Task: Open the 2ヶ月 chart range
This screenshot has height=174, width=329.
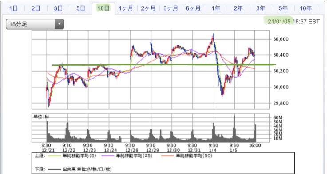Action: (148, 8)
